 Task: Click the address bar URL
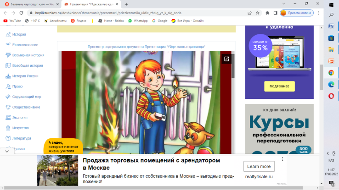[x=108, y=13]
